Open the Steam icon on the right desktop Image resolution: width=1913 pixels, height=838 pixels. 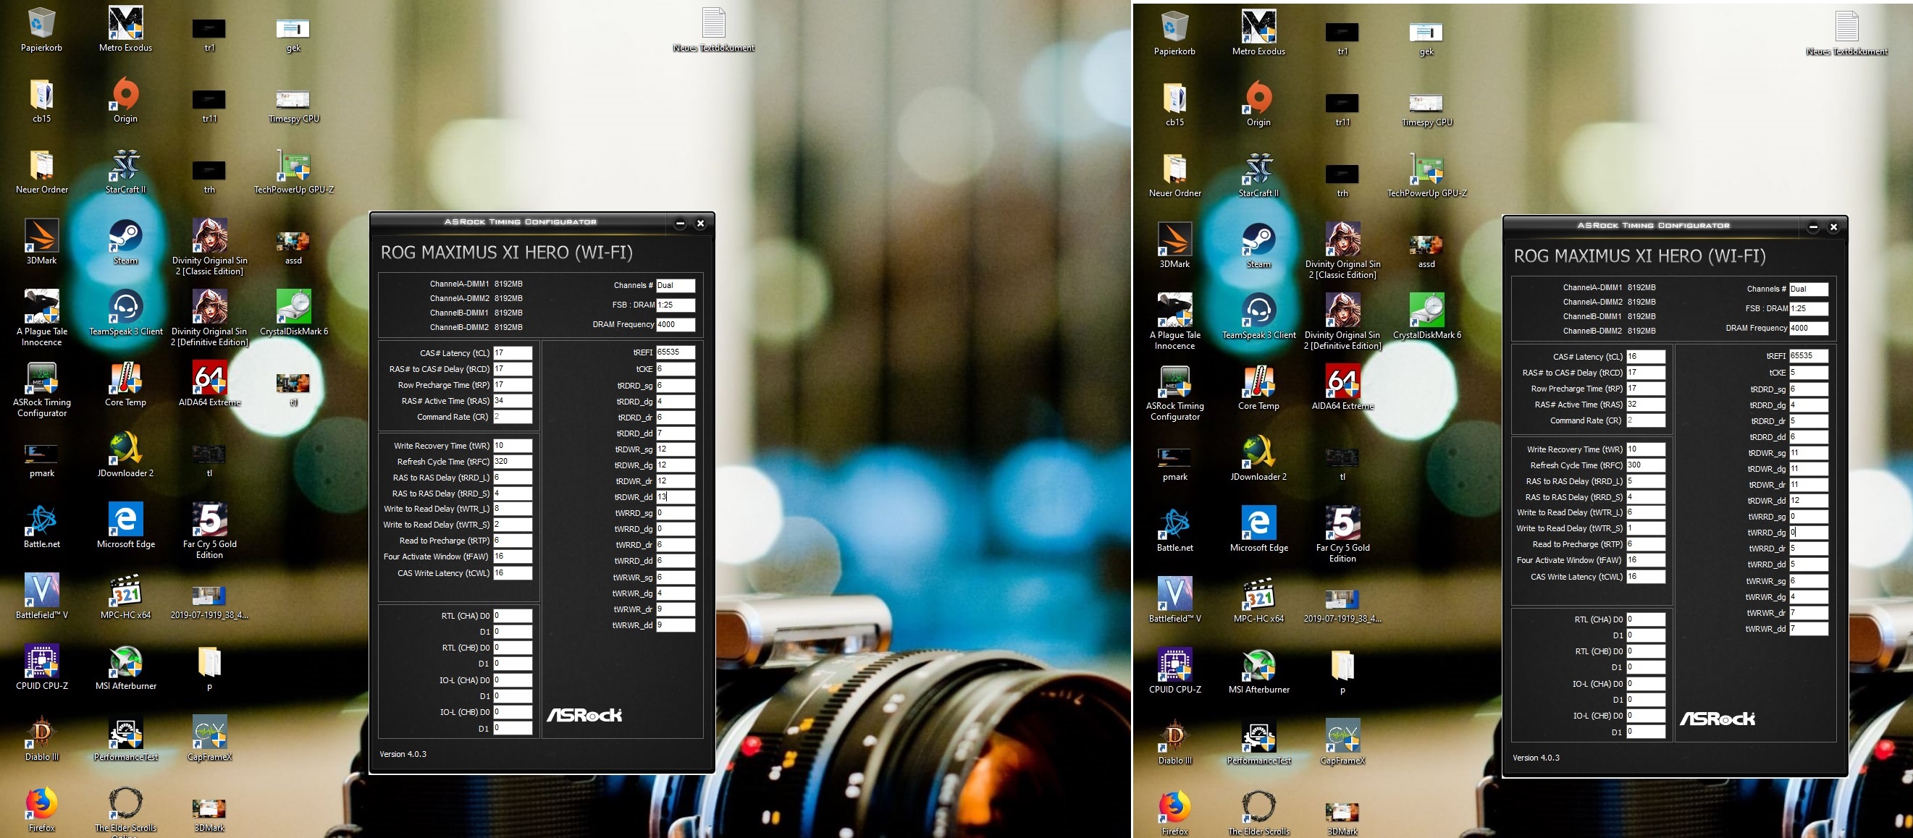coord(1258,240)
